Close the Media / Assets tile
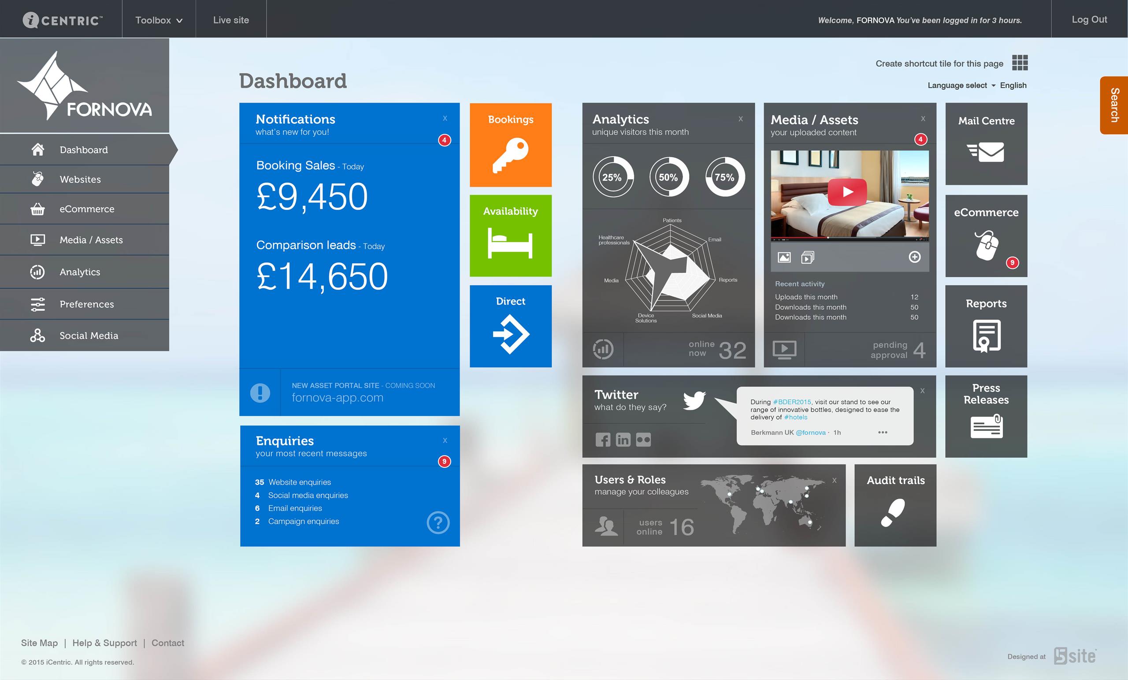 point(923,119)
